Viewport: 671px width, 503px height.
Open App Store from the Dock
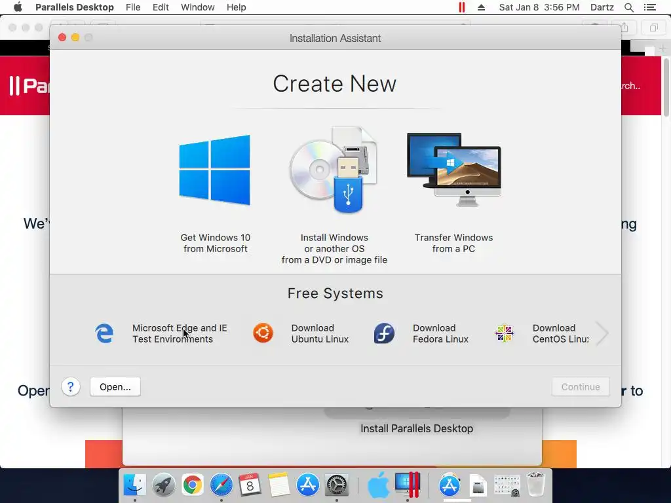pos(308,485)
